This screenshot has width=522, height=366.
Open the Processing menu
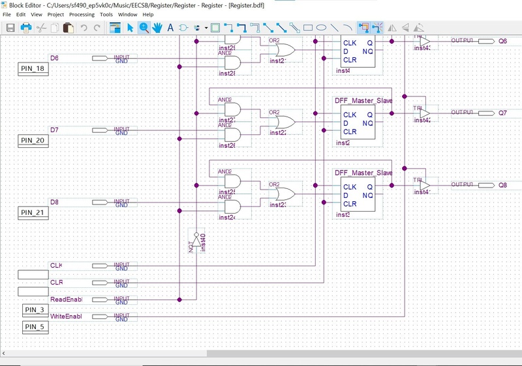[x=82, y=14]
